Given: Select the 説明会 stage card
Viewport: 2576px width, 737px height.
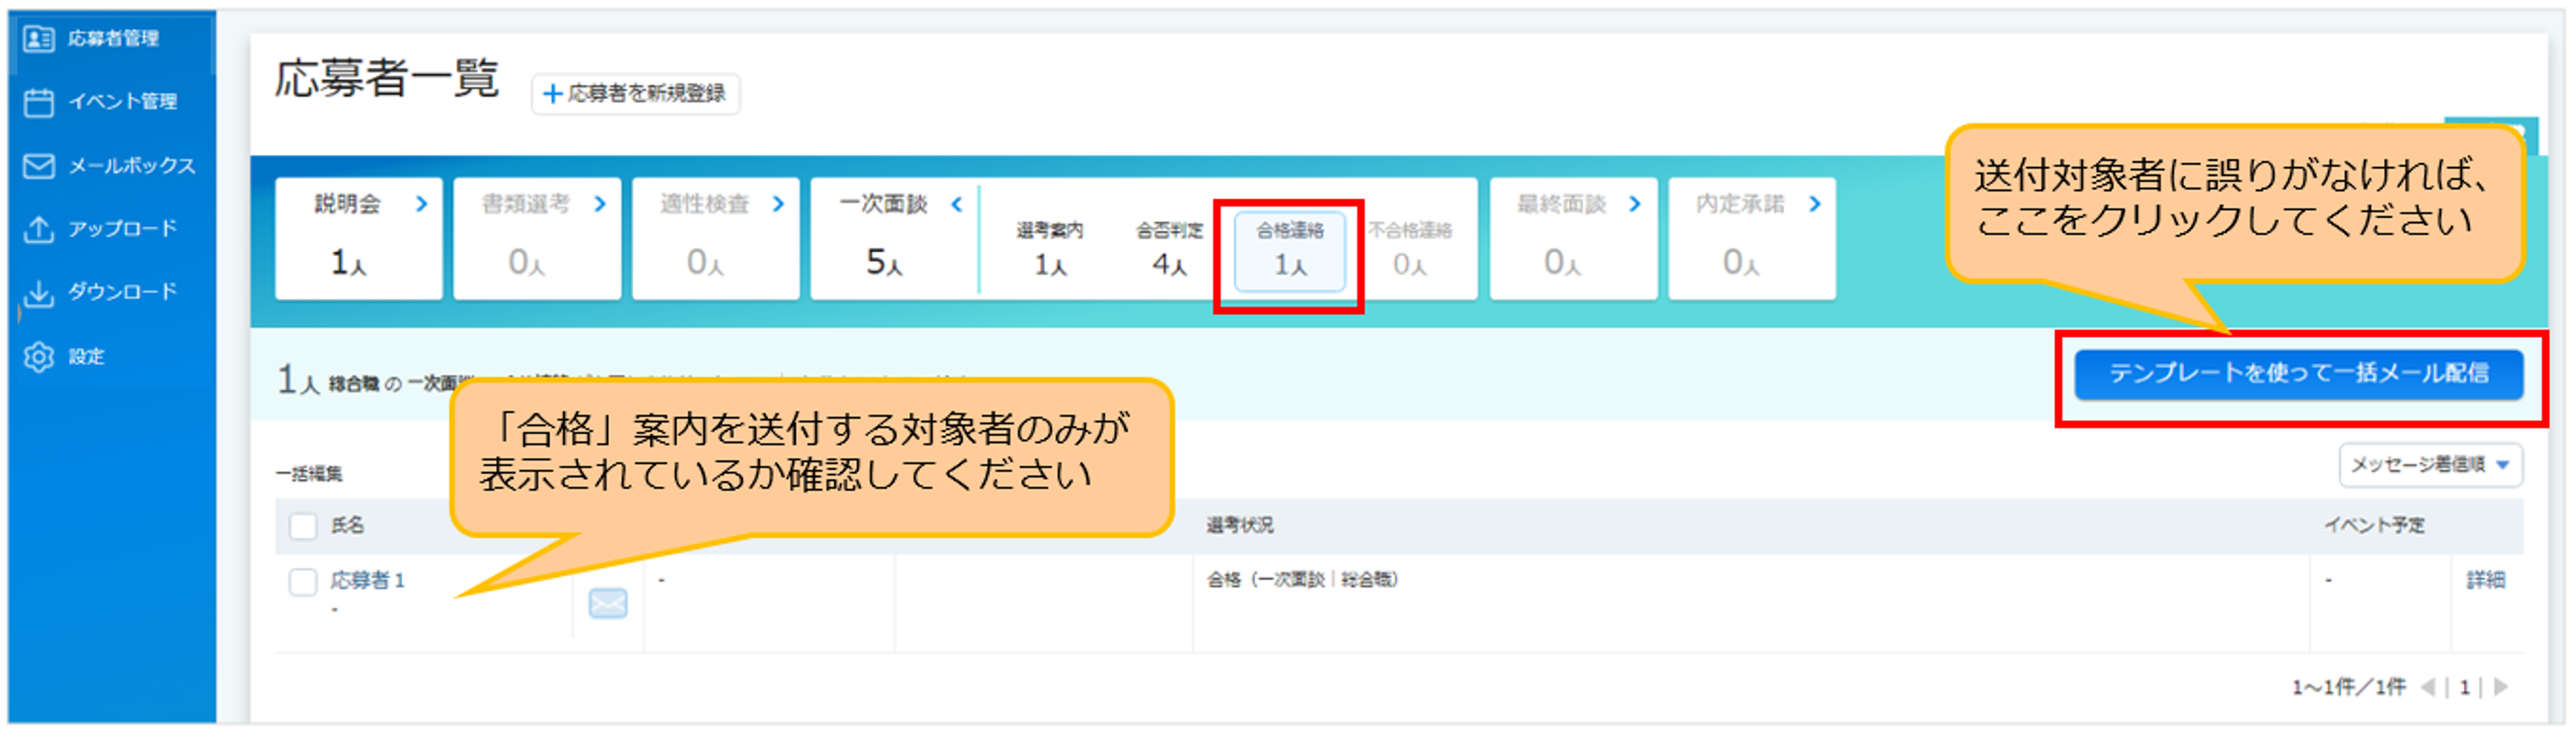Looking at the screenshot, I should tap(358, 239).
